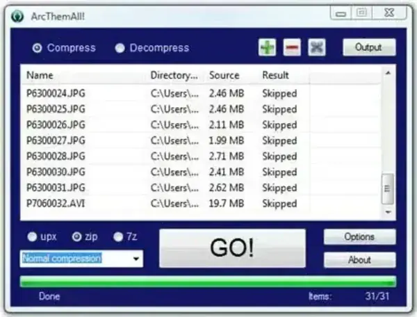
Task: Click directory cell of P6300027.JPG row
Action: [174, 140]
